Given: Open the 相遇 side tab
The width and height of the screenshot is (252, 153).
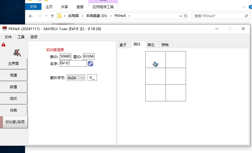Looking at the screenshot, I should pos(13,75).
